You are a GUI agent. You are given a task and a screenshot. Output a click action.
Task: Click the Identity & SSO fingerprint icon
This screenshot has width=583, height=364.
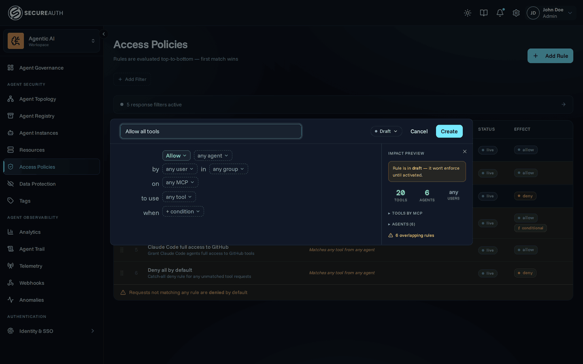11,331
